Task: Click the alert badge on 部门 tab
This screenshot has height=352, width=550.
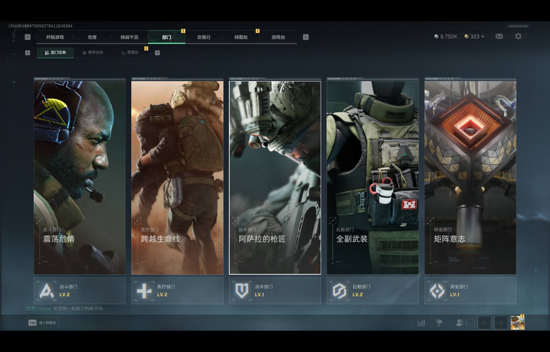Action: 183,31
